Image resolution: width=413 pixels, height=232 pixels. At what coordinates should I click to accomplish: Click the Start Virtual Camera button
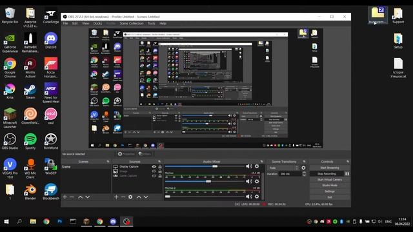pos(330,179)
